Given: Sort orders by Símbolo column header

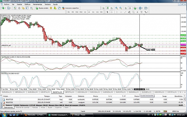Looking at the screenshot, I should coord(81,96).
